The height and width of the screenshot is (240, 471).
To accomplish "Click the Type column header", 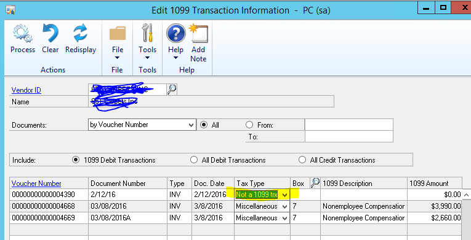I will click(180, 183).
